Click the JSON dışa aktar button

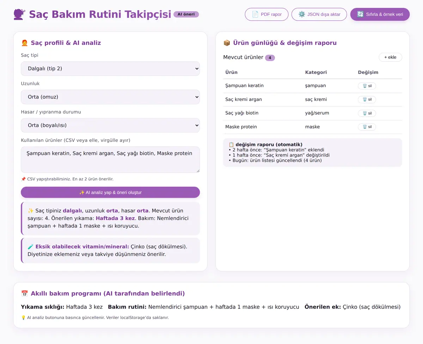click(319, 14)
